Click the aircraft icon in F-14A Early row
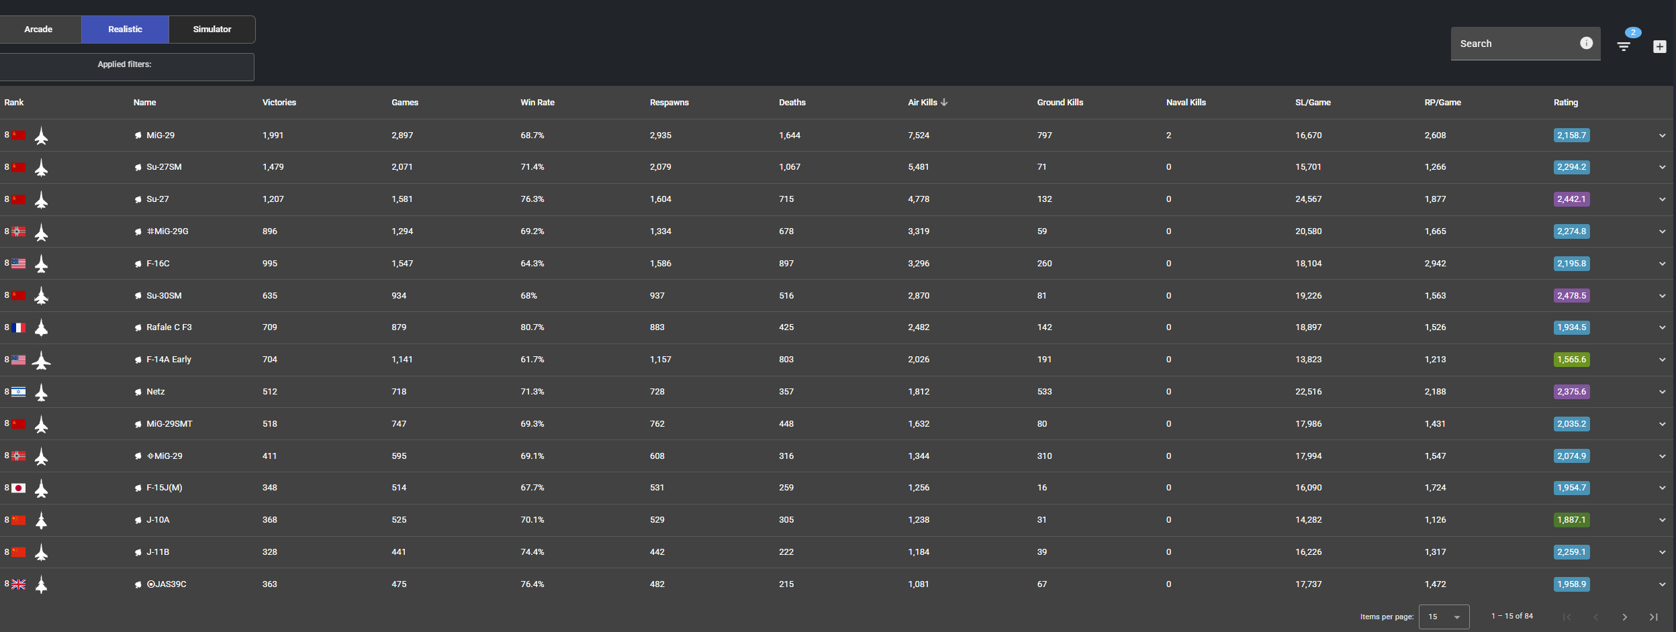 41,360
